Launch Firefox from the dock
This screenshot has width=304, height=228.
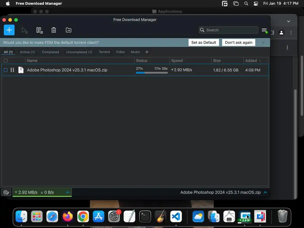click(68, 216)
